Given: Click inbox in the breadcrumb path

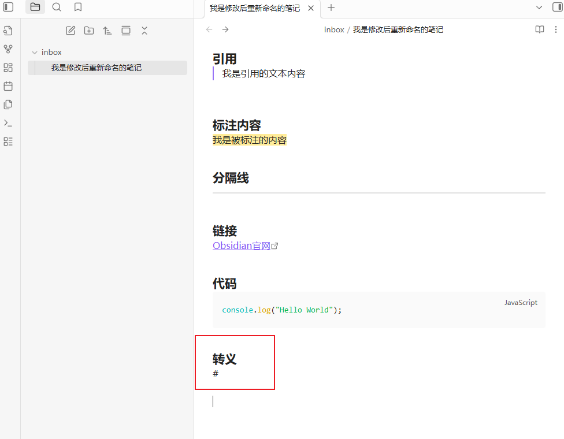Looking at the screenshot, I should [x=334, y=29].
